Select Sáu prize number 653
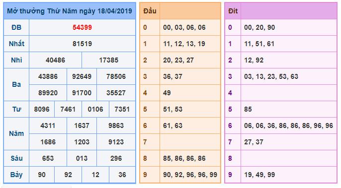 [x=48, y=158]
